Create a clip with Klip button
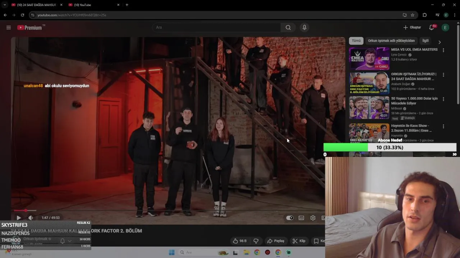The image size is (460, 258). click(299, 241)
